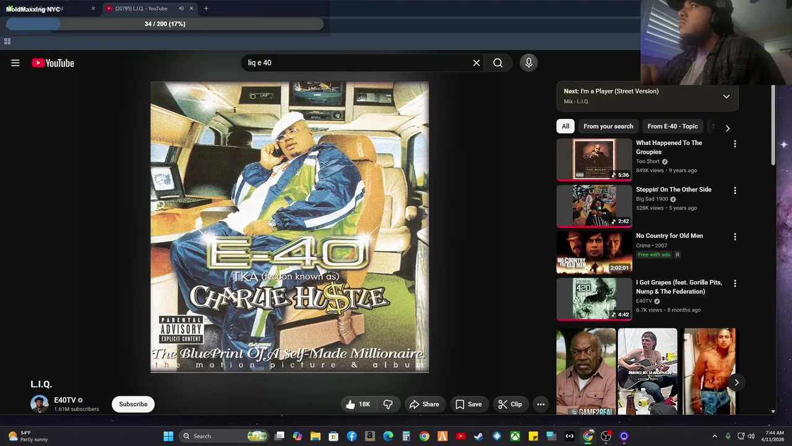Viewport: 792px width, 446px height.
Task: Open No Country for Old Men movie thumbnail
Action: [594, 252]
